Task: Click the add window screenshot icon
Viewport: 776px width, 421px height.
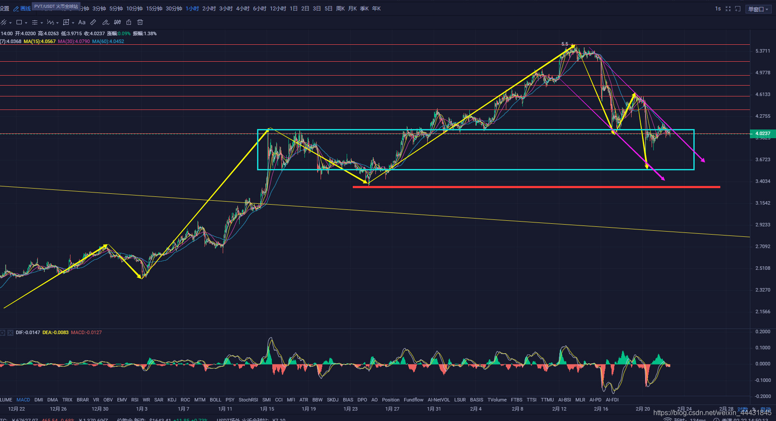Action: coord(738,9)
